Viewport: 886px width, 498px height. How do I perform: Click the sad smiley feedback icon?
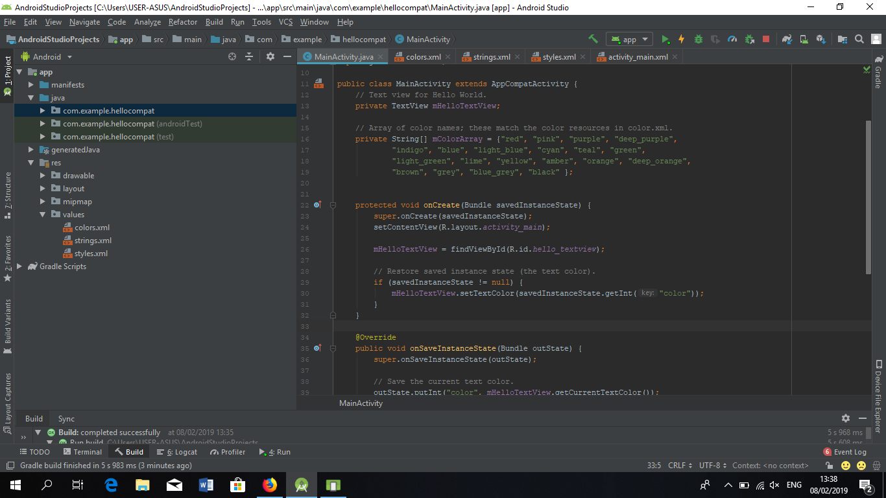[x=861, y=466]
